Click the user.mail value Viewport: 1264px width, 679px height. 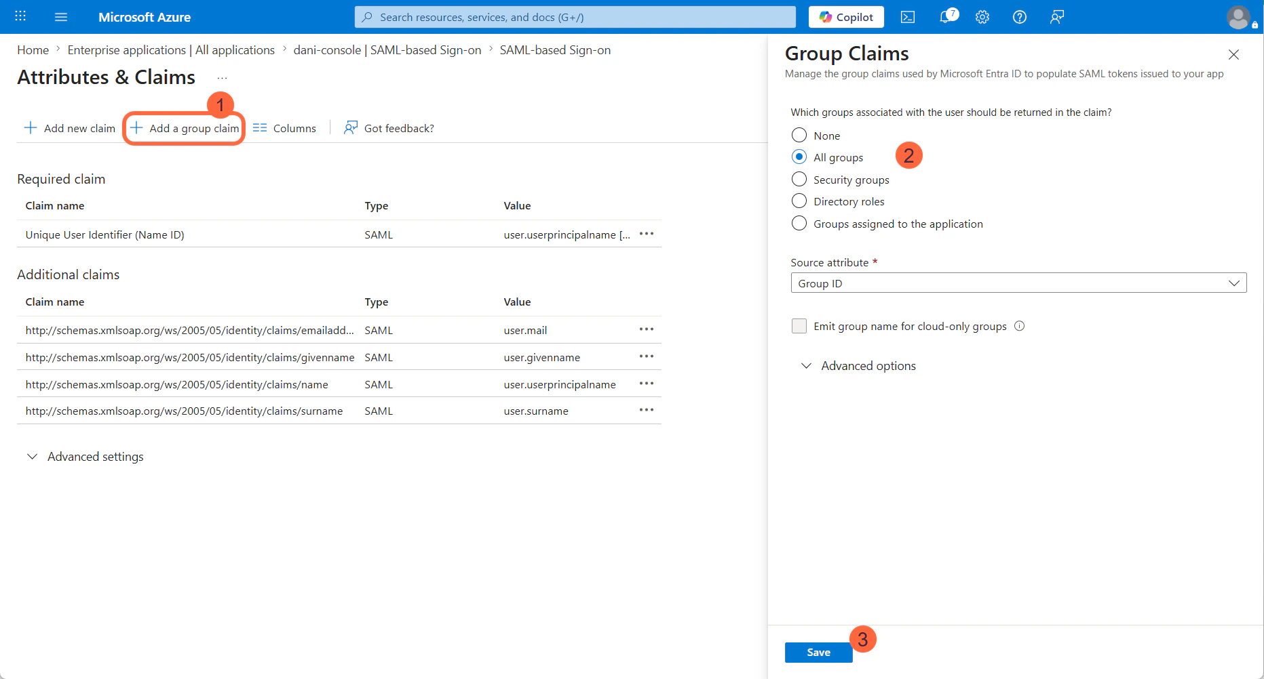pyautogui.click(x=525, y=330)
